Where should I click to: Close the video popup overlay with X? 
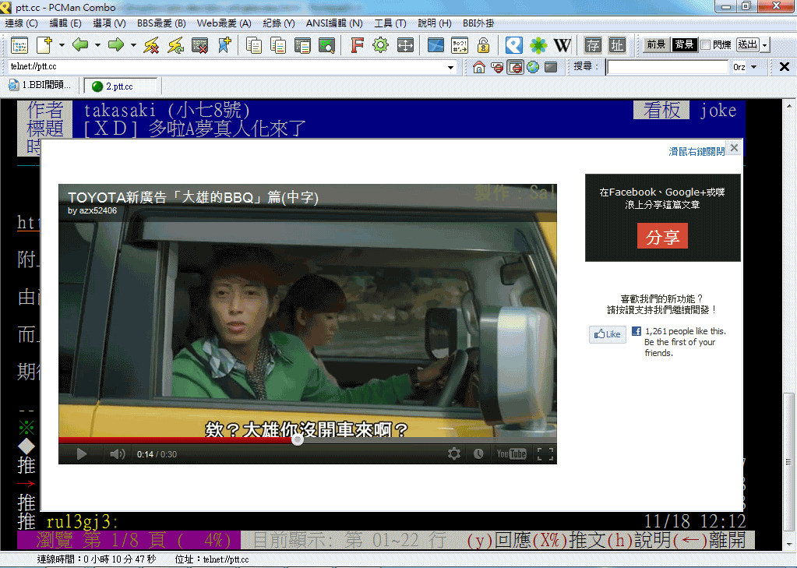pos(734,147)
